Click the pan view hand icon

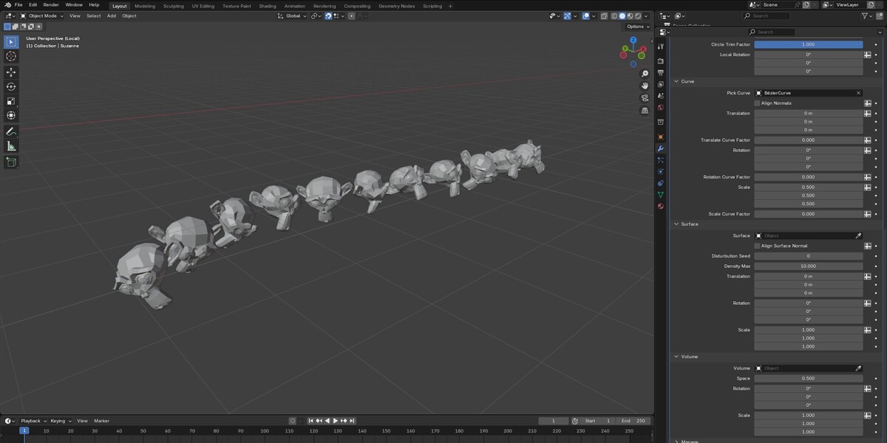click(645, 86)
